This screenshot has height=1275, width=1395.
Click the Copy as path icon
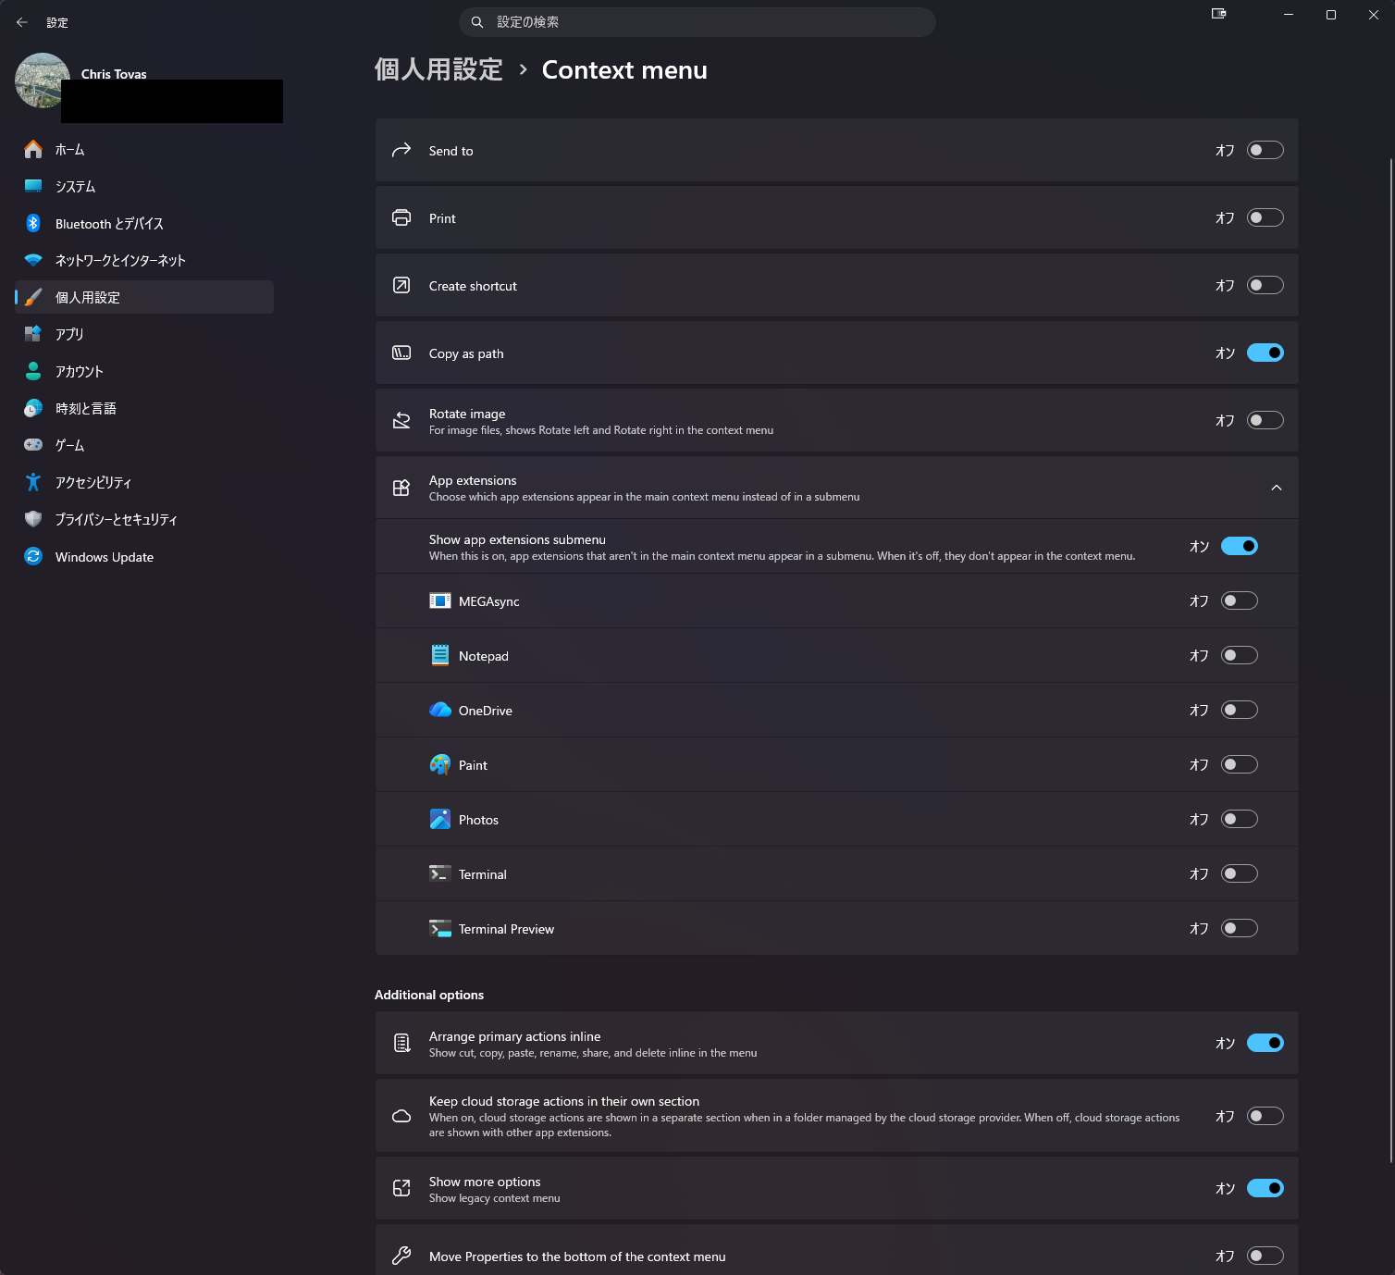coord(401,353)
